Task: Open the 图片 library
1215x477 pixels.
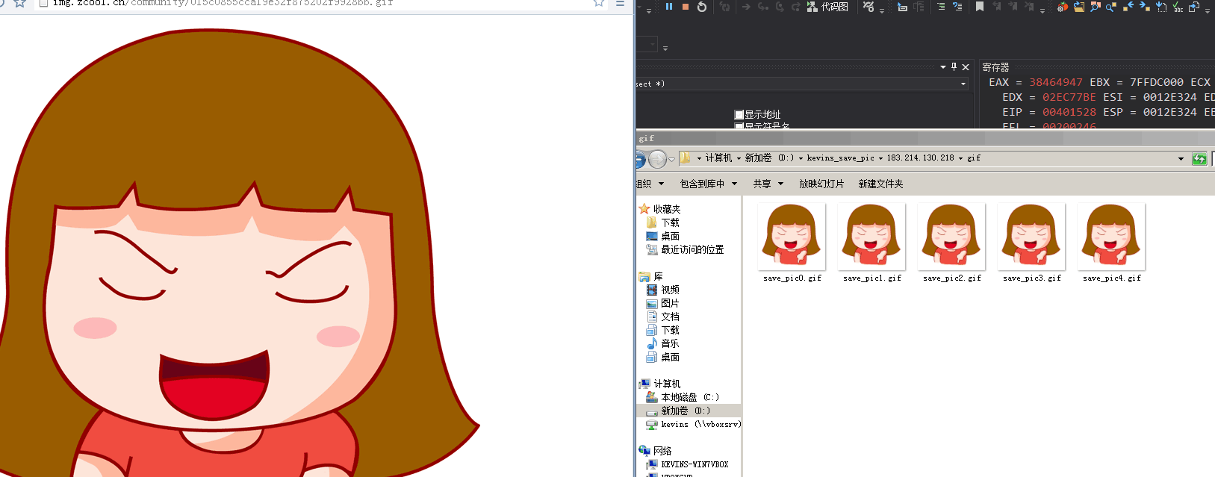Action: click(670, 303)
